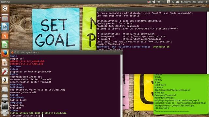This screenshot has width=209, height=117.
Task: Launch LibreOffice Calc spreadsheet icon
Action: 5,45
